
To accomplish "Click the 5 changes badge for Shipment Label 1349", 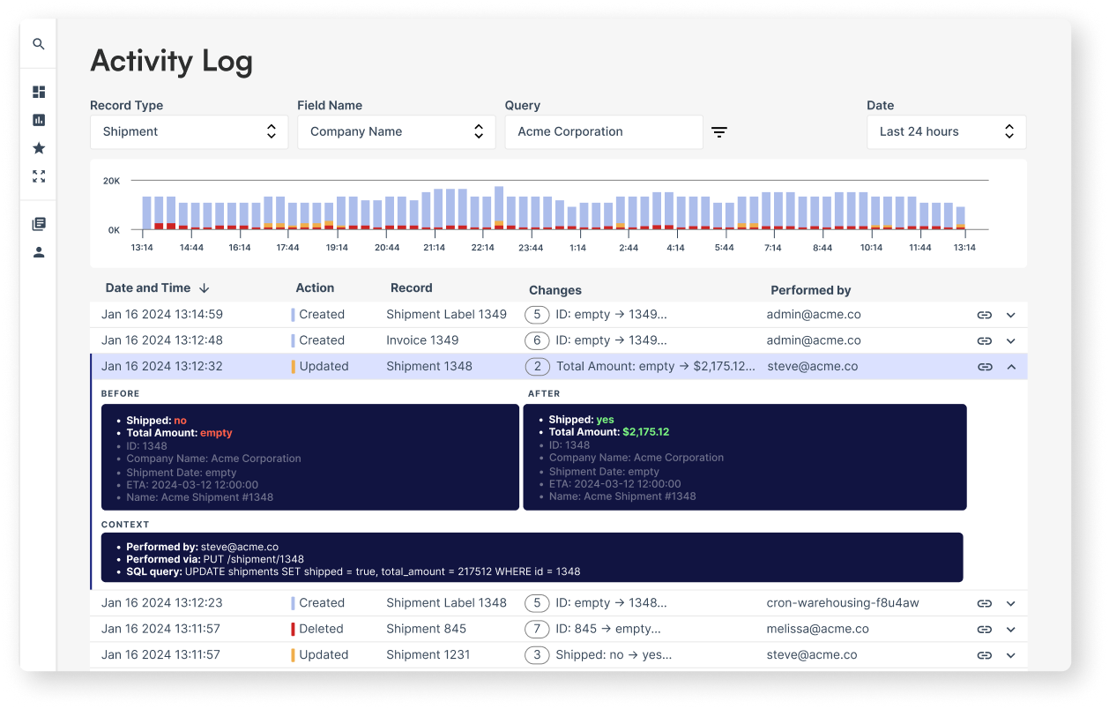I will tap(536, 315).
